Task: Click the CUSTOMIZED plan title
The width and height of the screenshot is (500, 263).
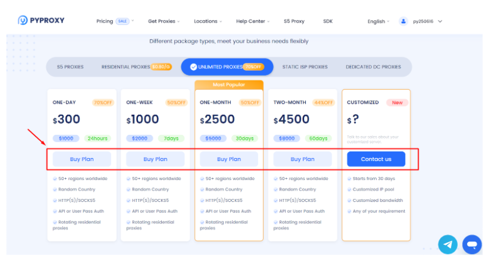Action: [363, 103]
